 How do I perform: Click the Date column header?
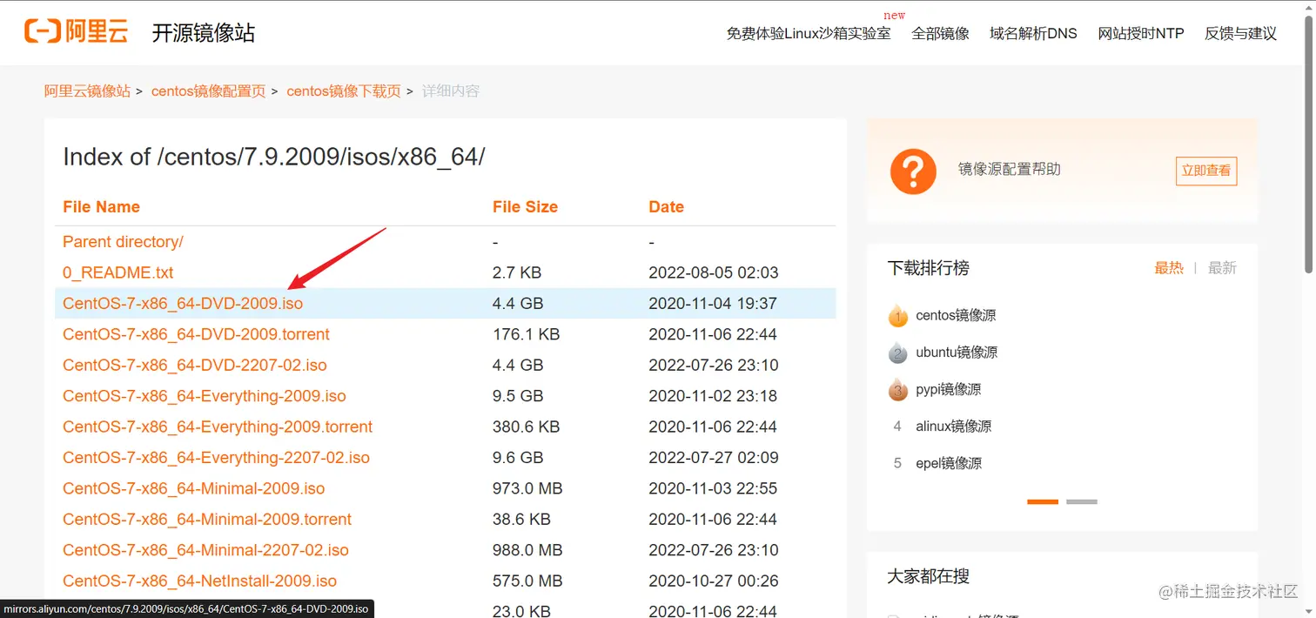point(666,207)
